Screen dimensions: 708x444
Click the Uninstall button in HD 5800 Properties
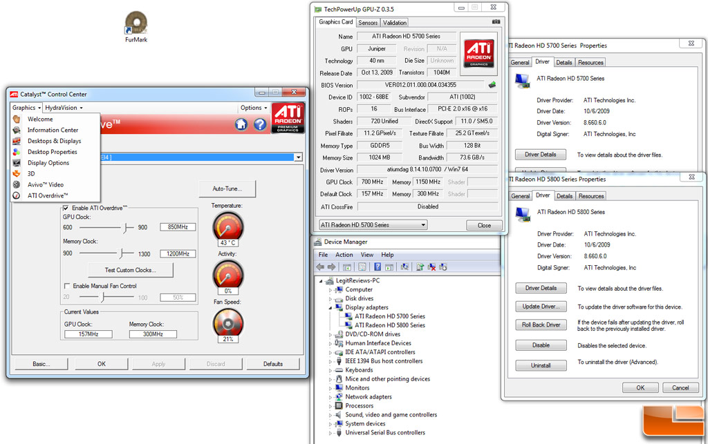541,365
